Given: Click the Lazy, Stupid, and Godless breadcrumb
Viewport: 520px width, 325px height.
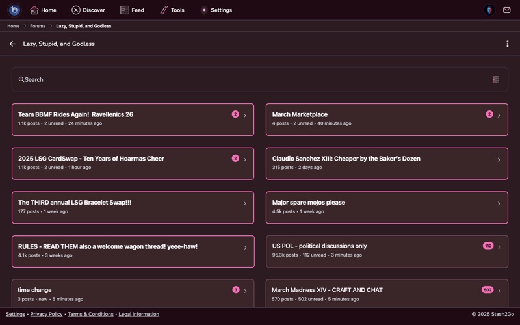Looking at the screenshot, I should click(x=84, y=26).
